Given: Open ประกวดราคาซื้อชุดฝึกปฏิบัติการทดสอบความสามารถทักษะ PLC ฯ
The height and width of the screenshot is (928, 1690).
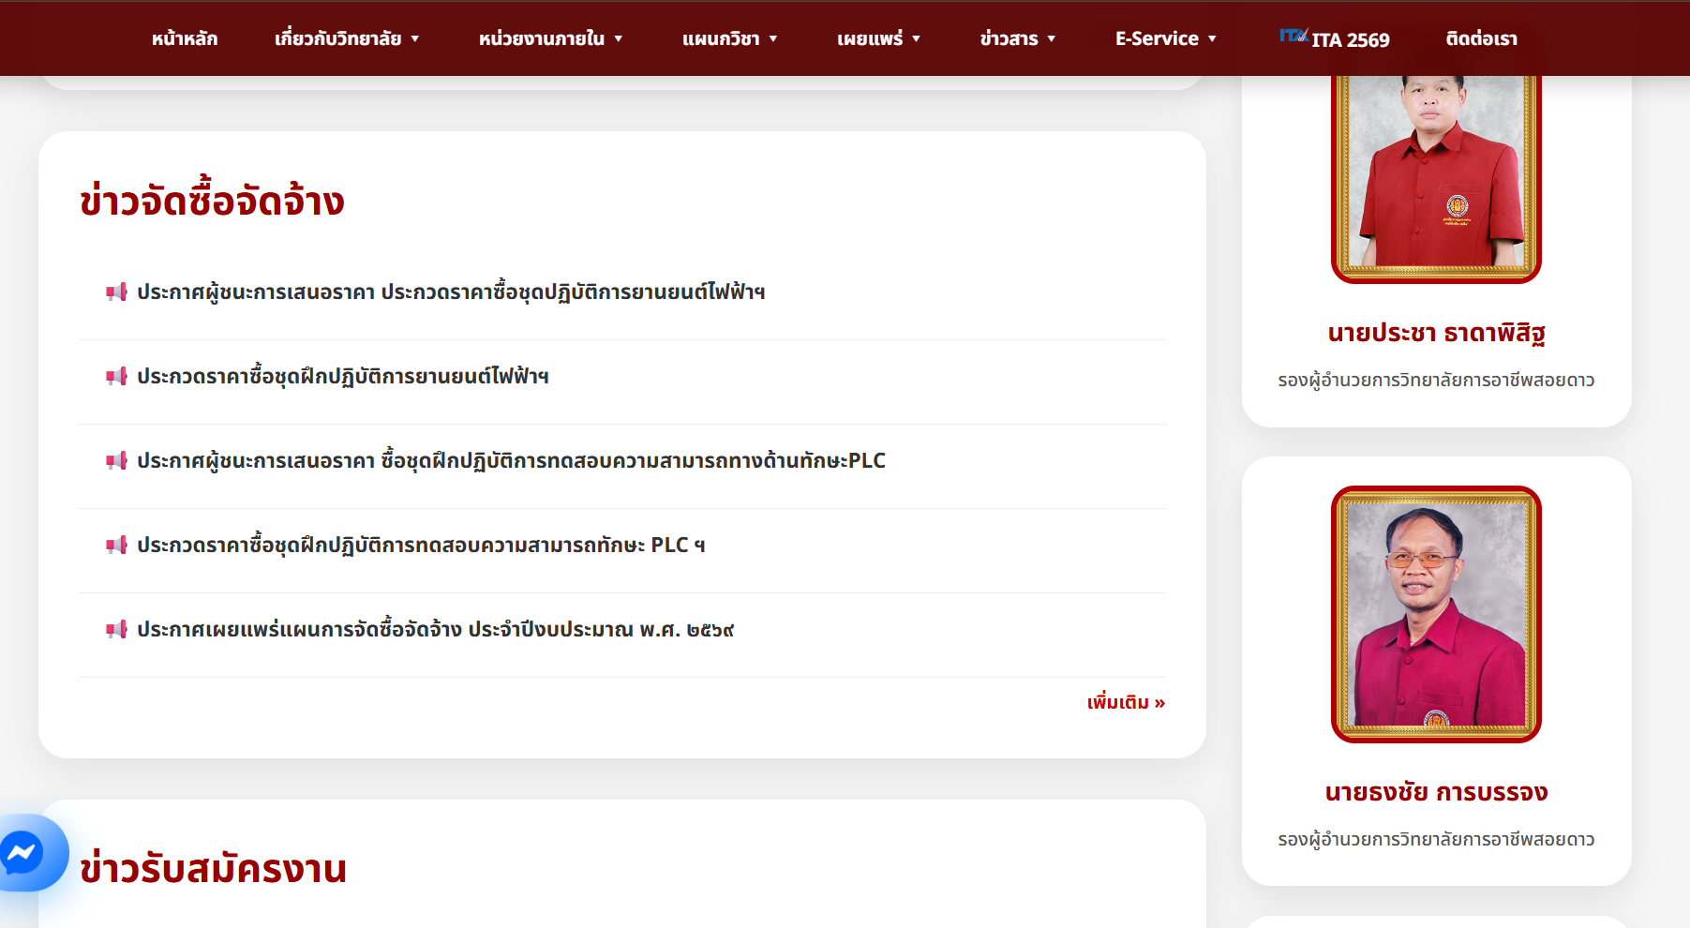Looking at the screenshot, I should (421, 546).
